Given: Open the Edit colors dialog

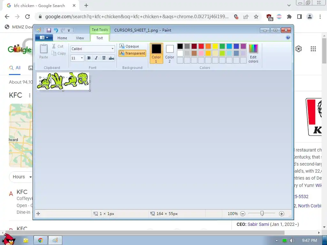Looking at the screenshot, I should (253, 53).
